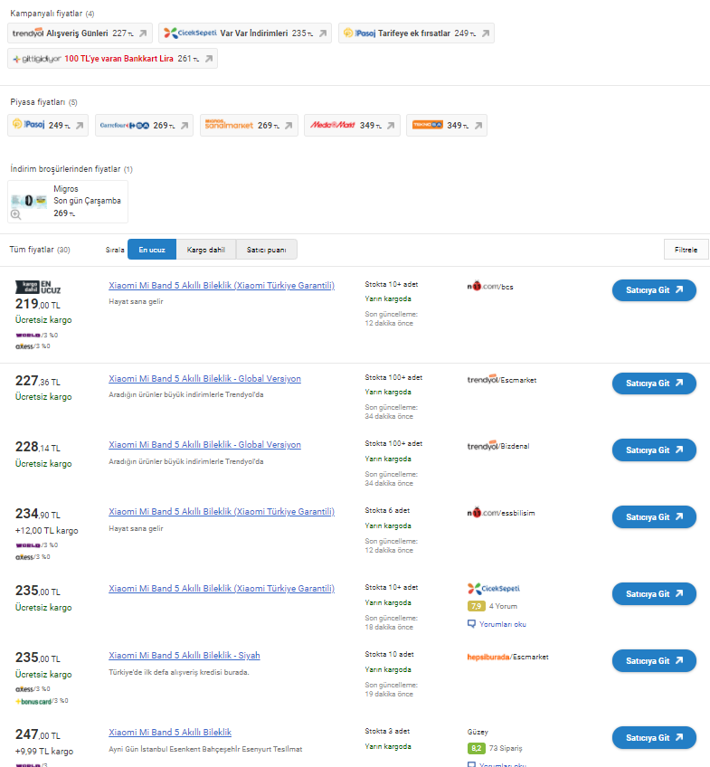Go to seller for 227,36 TL offer

click(654, 383)
